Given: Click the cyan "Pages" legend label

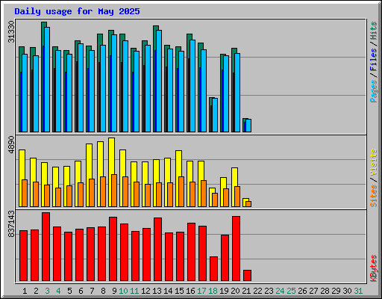Looking at the screenshot, I should (374, 91).
